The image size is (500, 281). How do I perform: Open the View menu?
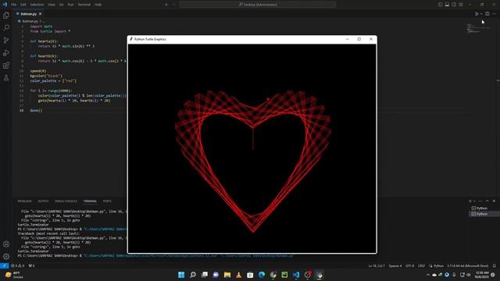point(52,5)
